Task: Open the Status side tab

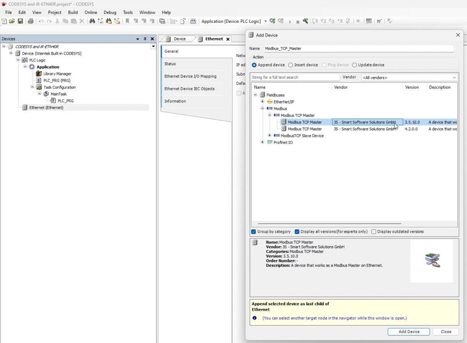Action: (170, 64)
